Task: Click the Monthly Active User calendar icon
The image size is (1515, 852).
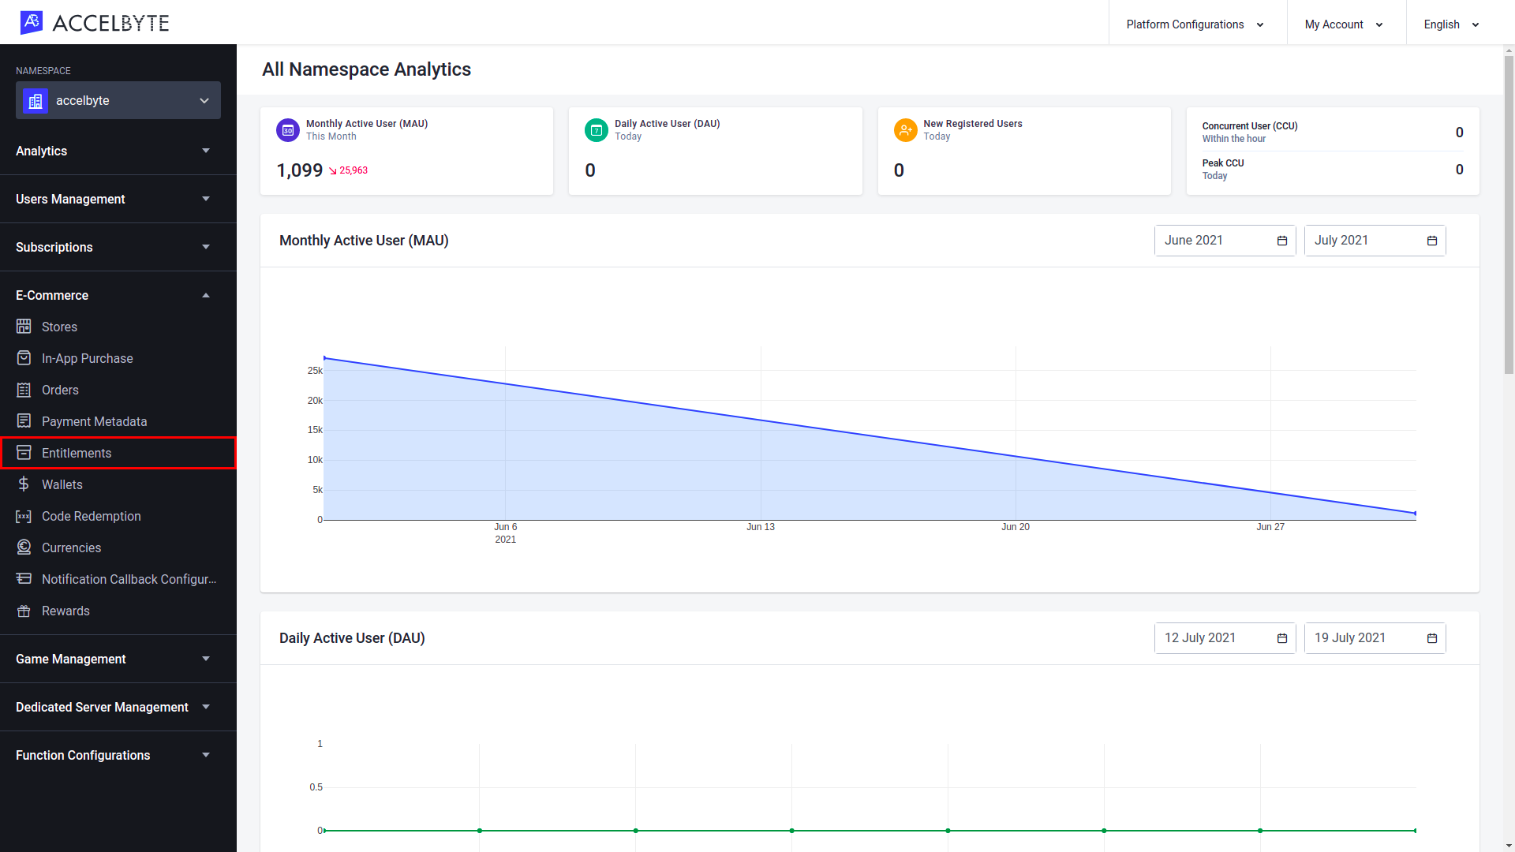Action: point(288,130)
